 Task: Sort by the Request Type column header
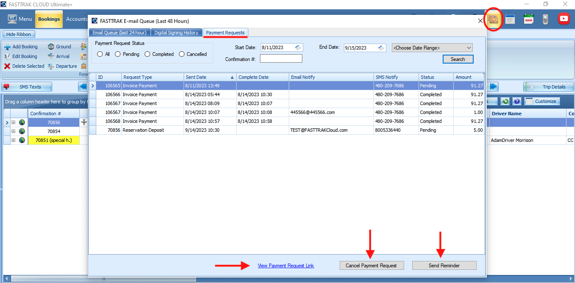[x=153, y=77]
